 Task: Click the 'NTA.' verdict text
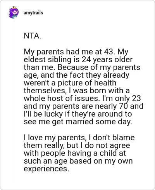33,36
